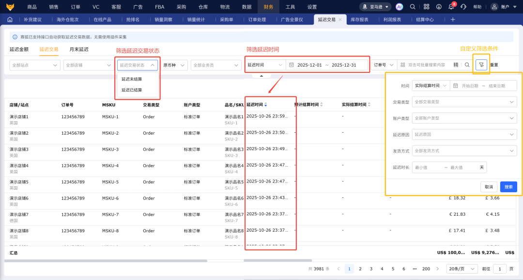Viewport: 523px width, 280px height.
Task: Open the 原币种 currency dropdown
Action: [x=174, y=65]
